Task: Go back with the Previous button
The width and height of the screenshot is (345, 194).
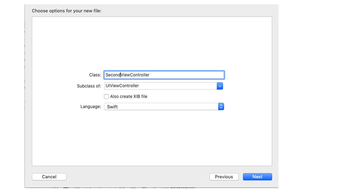Action: [x=224, y=177]
